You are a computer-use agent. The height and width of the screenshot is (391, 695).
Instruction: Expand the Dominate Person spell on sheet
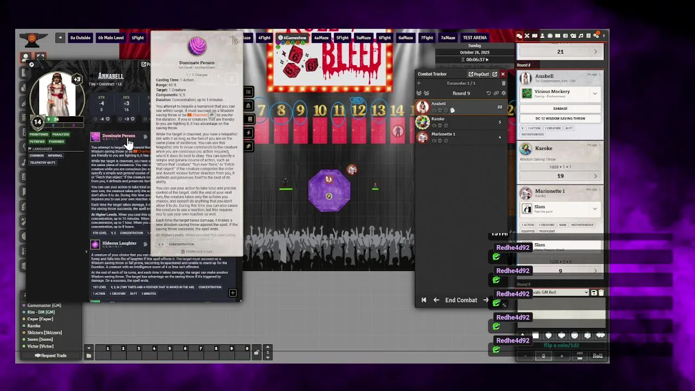(x=118, y=136)
